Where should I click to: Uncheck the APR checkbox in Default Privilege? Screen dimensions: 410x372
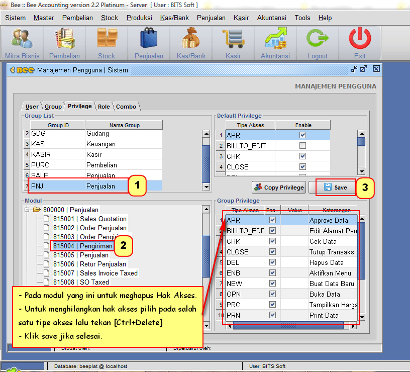coord(302,135)
